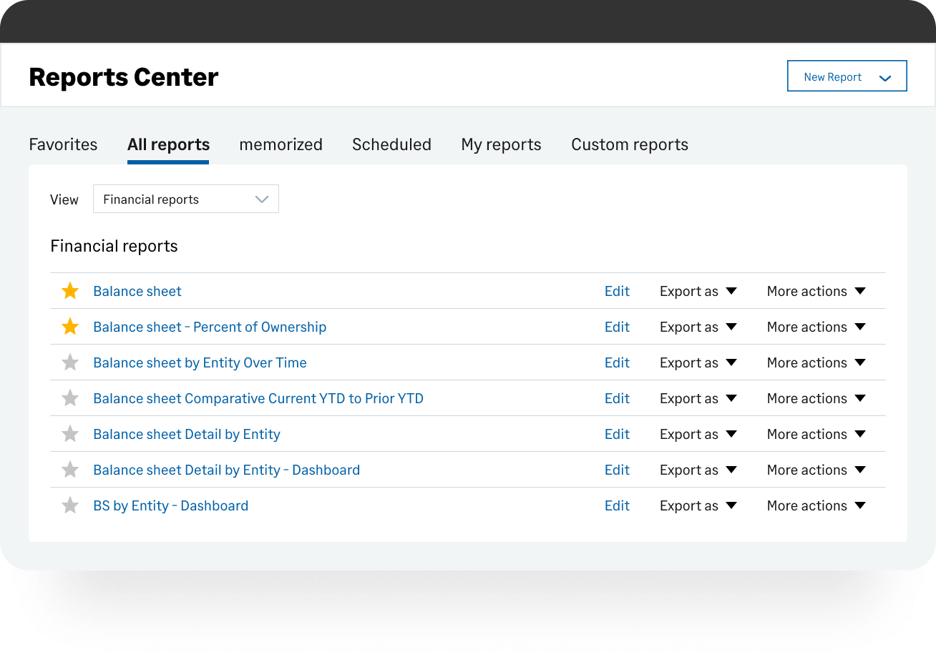The image size is (936, 662).
Task: Open Export as menu for Balance sheet
Action: 698,291
